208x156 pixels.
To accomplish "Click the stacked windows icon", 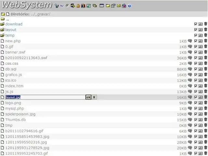I will point(95,6).
